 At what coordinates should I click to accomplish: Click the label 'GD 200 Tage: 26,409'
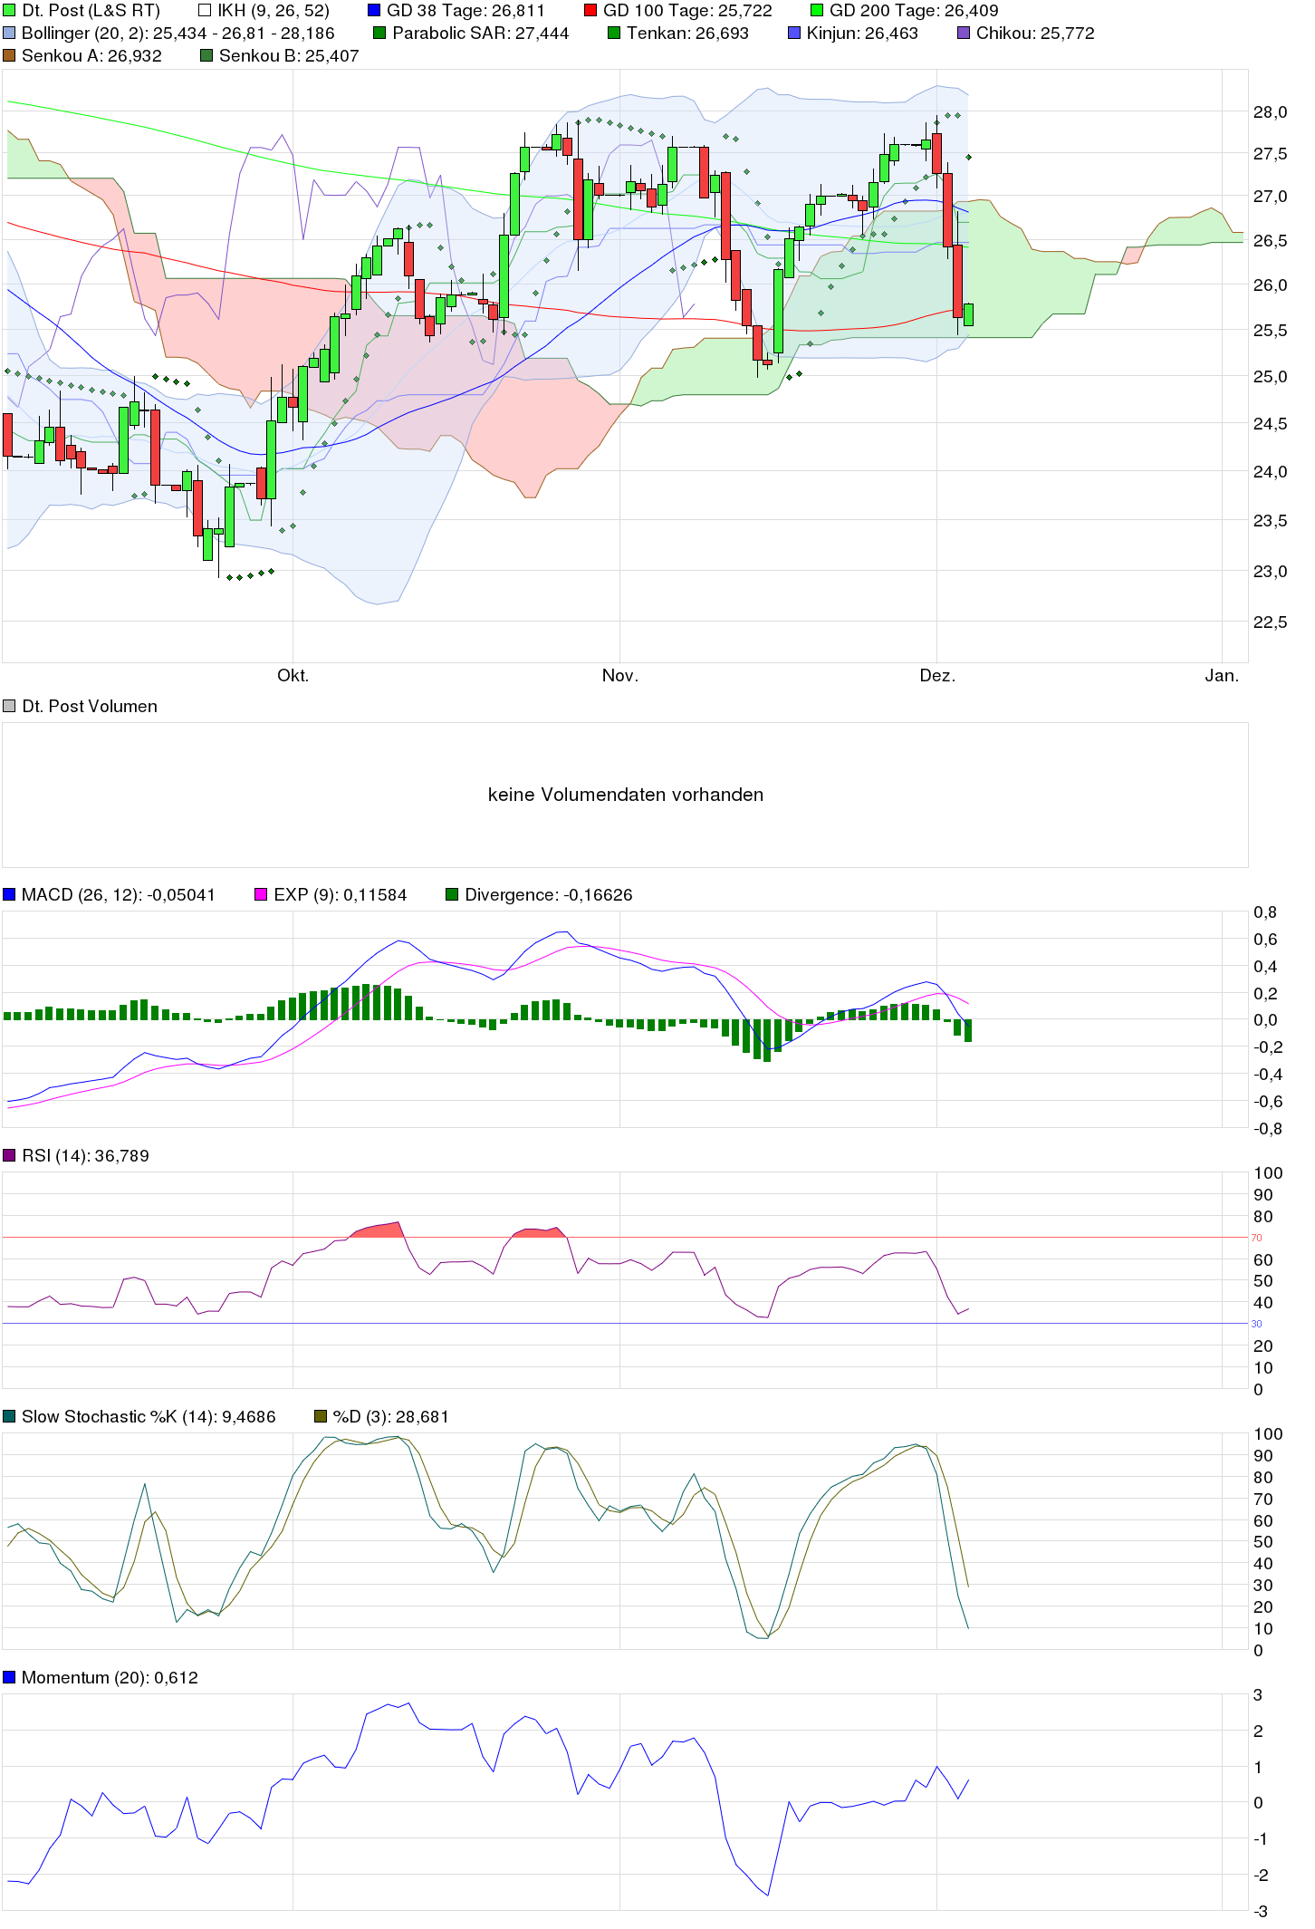tap(914, 11)
